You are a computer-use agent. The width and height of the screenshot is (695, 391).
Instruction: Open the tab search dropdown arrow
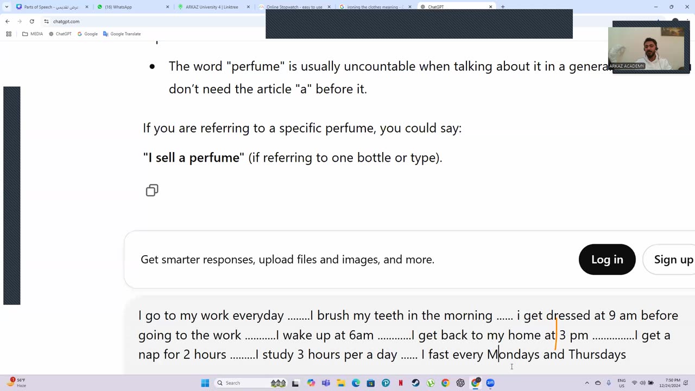point(7,7)
